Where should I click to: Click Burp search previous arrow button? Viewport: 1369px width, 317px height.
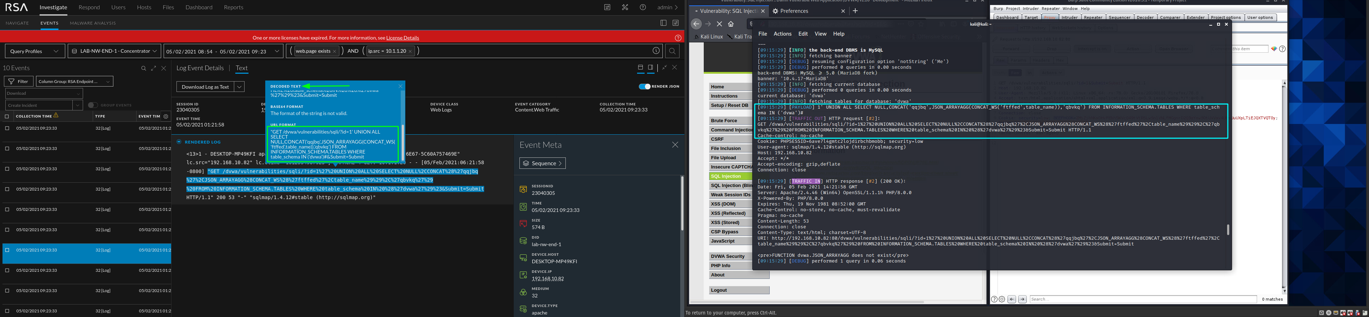click(1012, 299)
